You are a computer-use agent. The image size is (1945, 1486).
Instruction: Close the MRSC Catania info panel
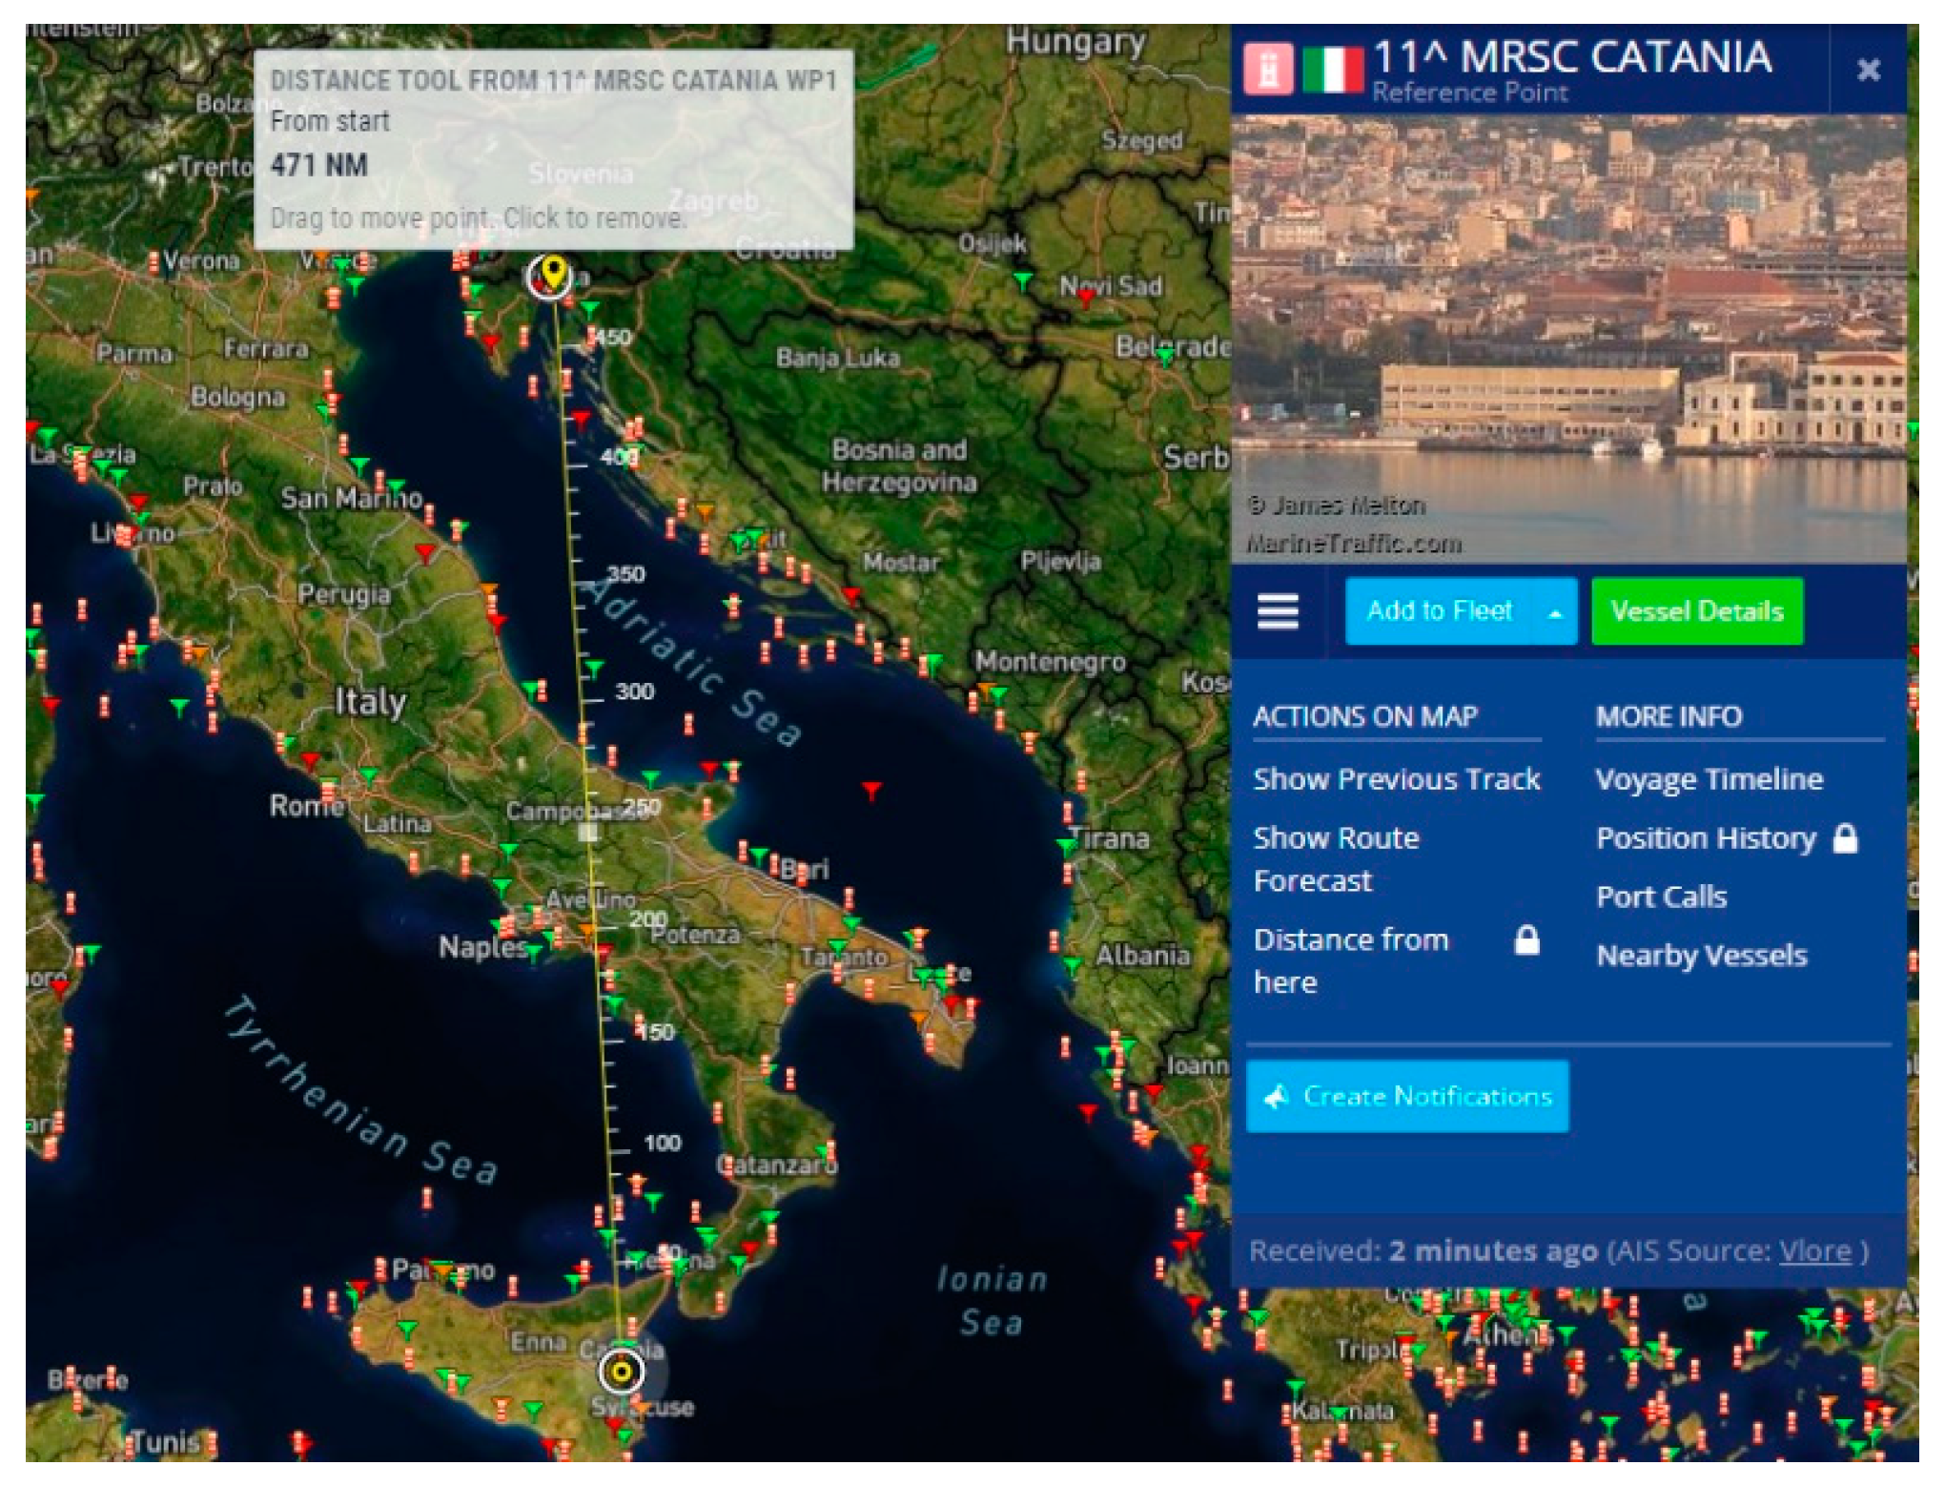click(1868, 70)
